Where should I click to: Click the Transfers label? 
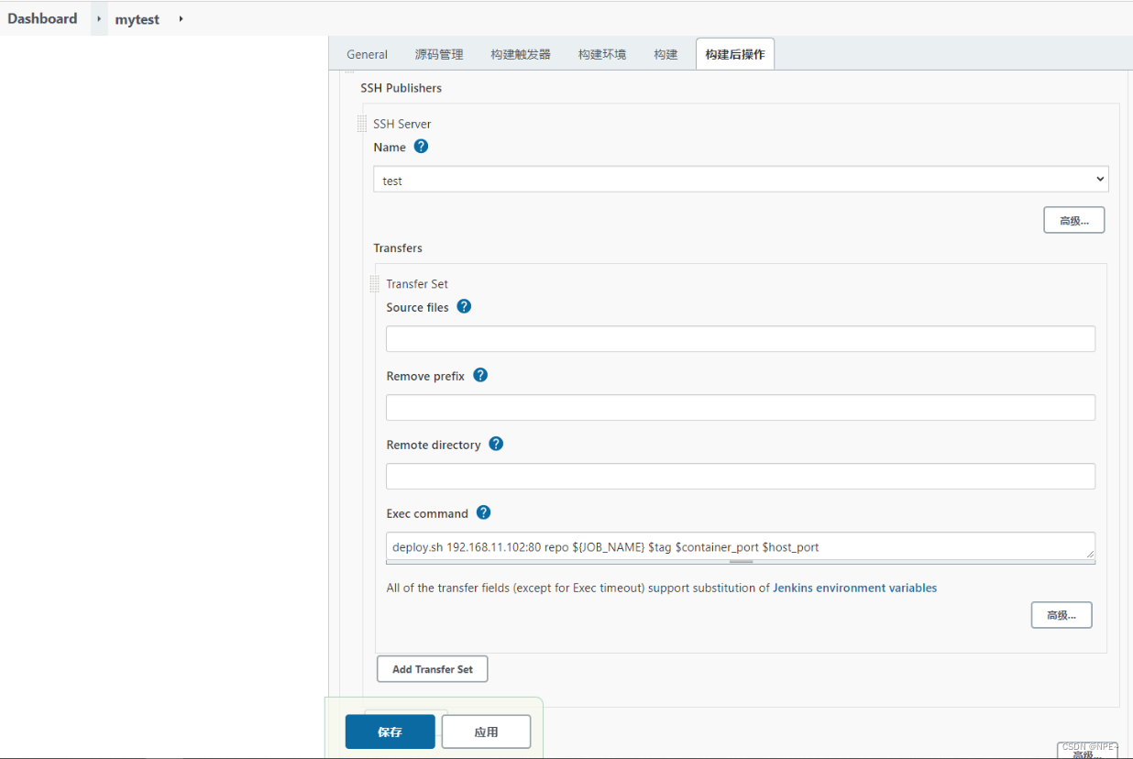(x=398, y=247)
